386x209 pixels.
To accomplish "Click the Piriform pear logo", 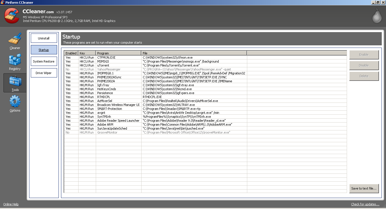I will (377, 16).
